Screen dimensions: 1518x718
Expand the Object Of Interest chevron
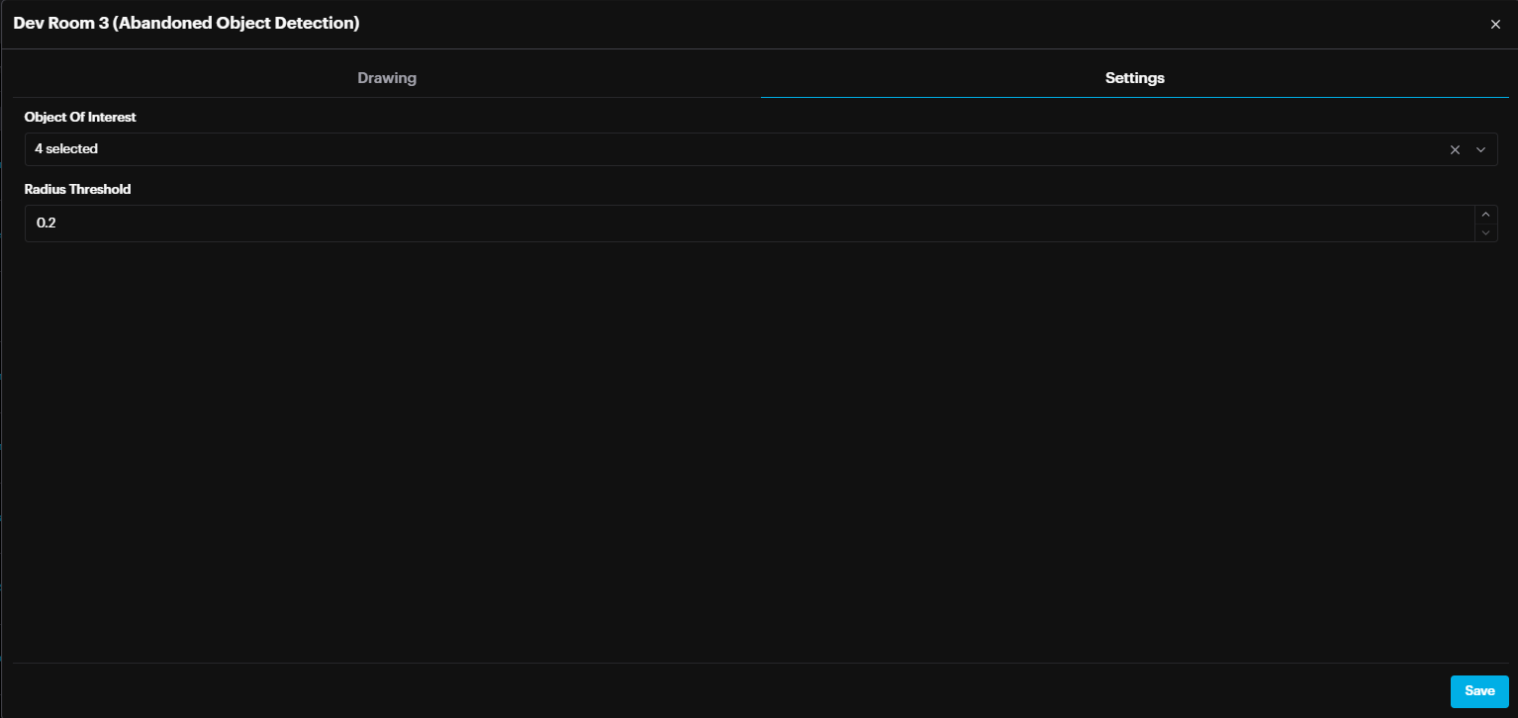(x=1481, y=149)
